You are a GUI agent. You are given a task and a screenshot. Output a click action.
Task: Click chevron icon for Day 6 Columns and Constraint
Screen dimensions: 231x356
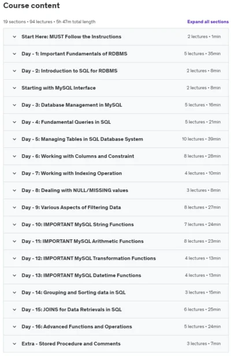click(14, 156)
